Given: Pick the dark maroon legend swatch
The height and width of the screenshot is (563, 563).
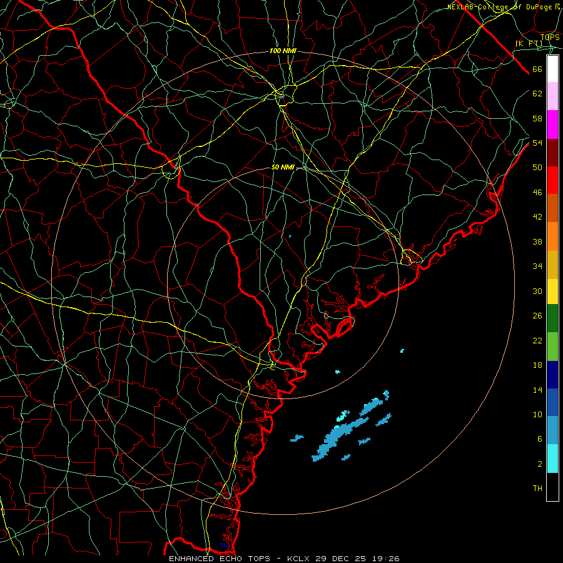Looking at the screenshot, I should click(552, 153).
